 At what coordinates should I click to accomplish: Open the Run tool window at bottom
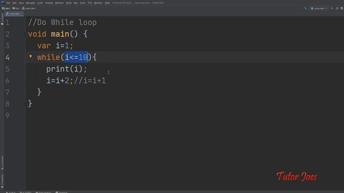[11, 192]
